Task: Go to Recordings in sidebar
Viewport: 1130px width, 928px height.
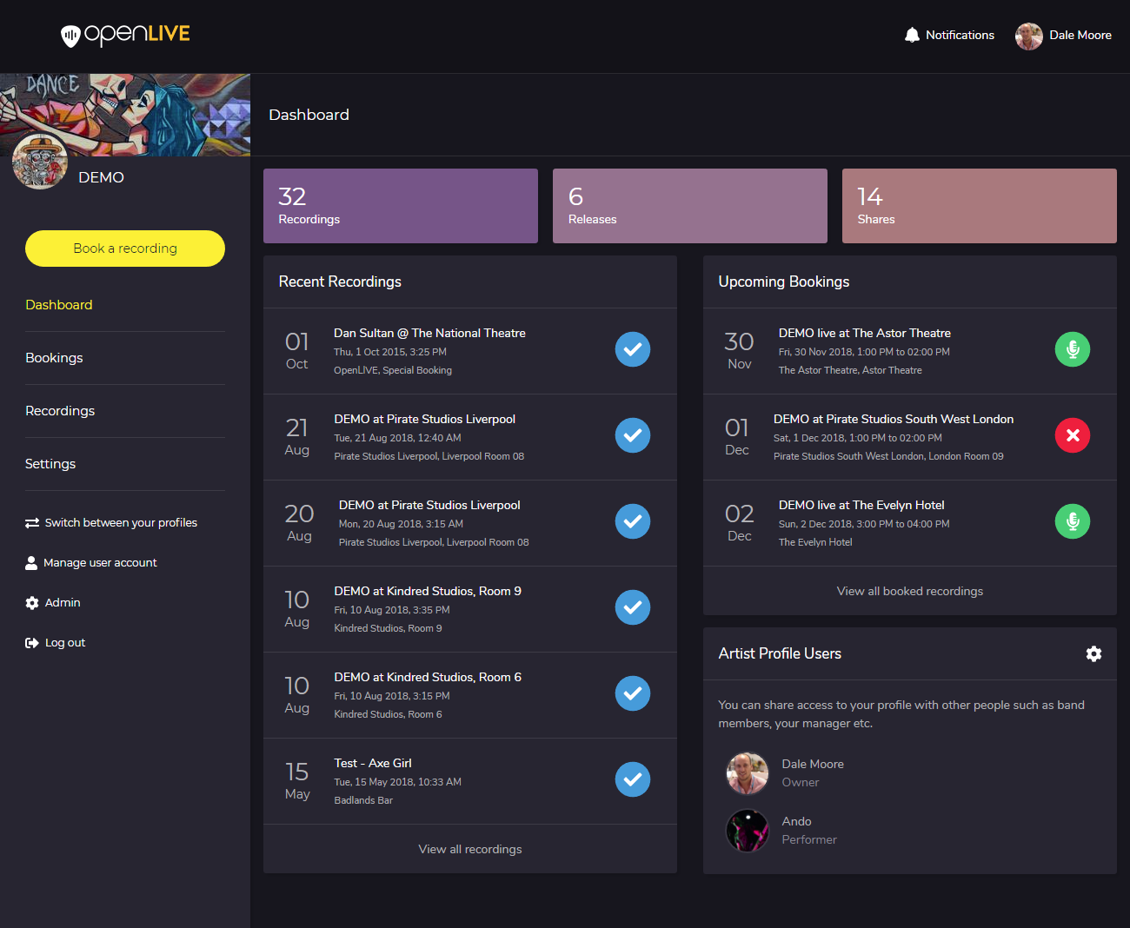Action: (60, 411)
